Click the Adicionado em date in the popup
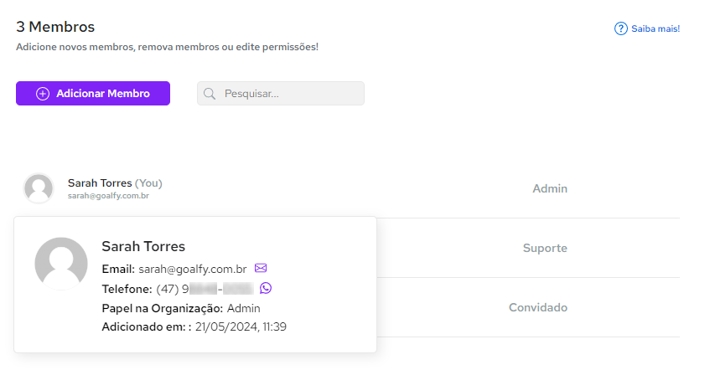Image resolution: width=710 pixels, height=370 pixels. click(241, 327)
